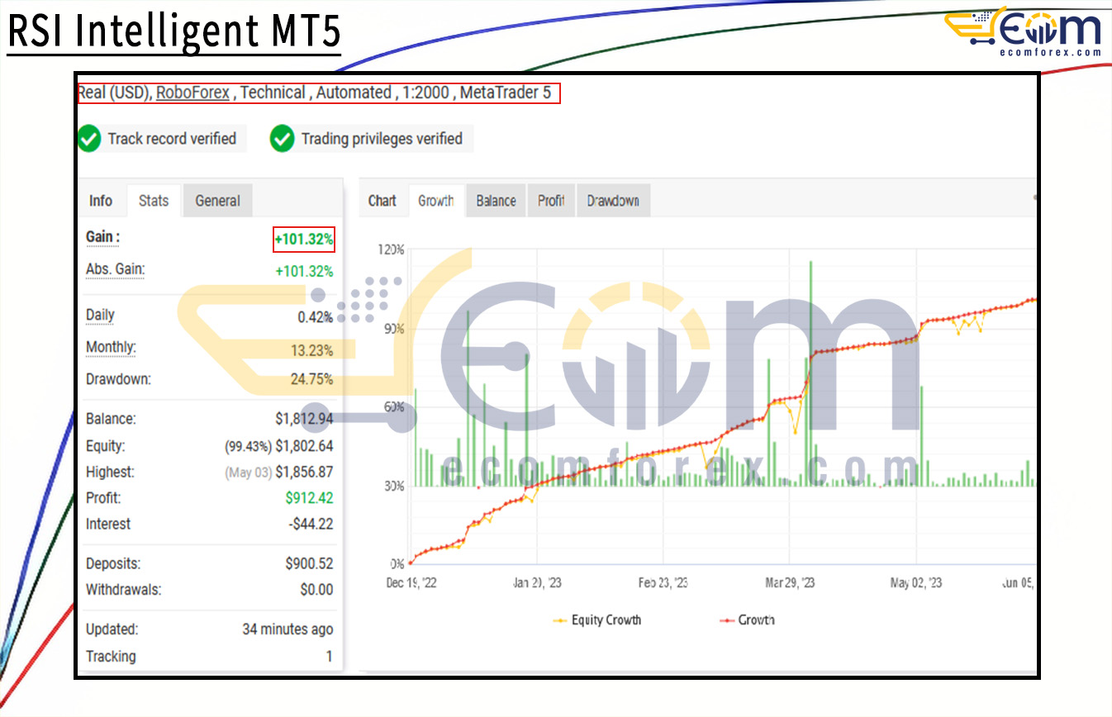The width and height of the screenshot is (1112, 717).
Task: Switch to the Balance chart tab
Action: (x=496, y=201)
